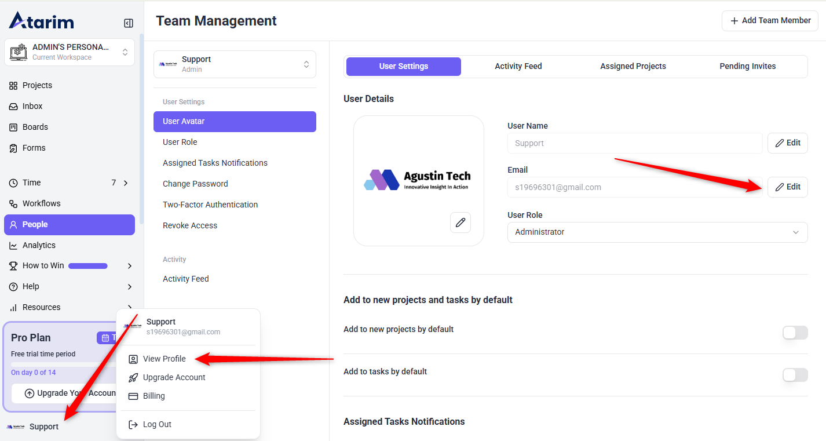This screenshot has width=826, height=441.
Task: Open the Inbox in the sidebar
Action: click(x=32, y=106)
